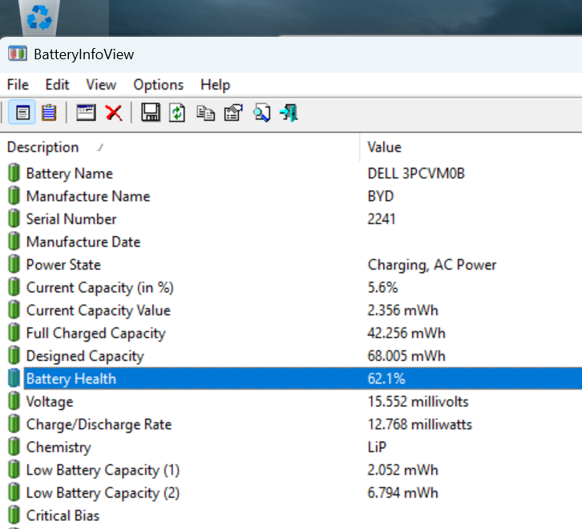Select the Critical Bias row

[291, 515]
